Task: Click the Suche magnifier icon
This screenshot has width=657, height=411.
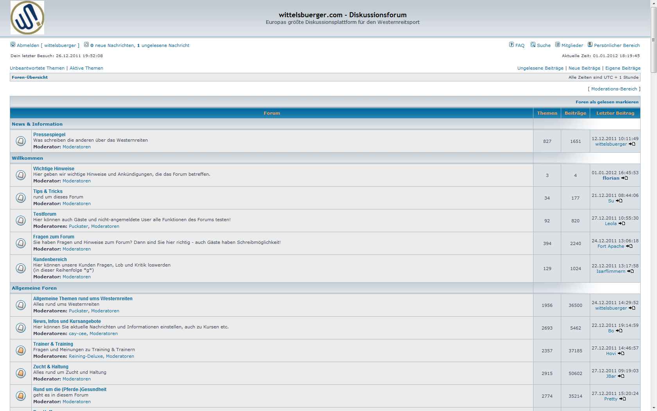Action: coord(533,45)
